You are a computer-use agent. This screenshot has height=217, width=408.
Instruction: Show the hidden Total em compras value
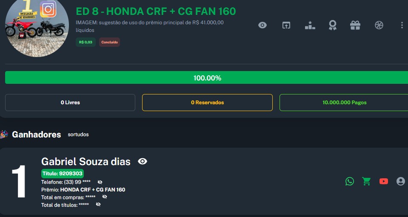105,197
